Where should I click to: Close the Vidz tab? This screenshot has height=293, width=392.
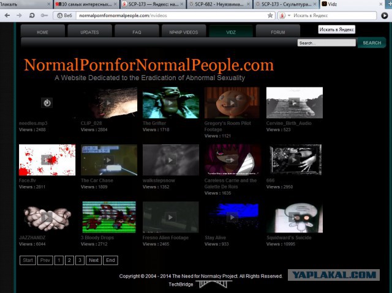(x=381, y=4)
